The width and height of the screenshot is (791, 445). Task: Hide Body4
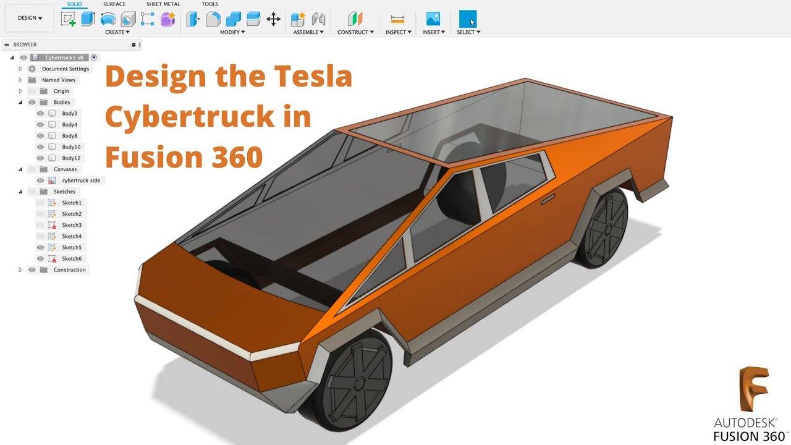40,125
